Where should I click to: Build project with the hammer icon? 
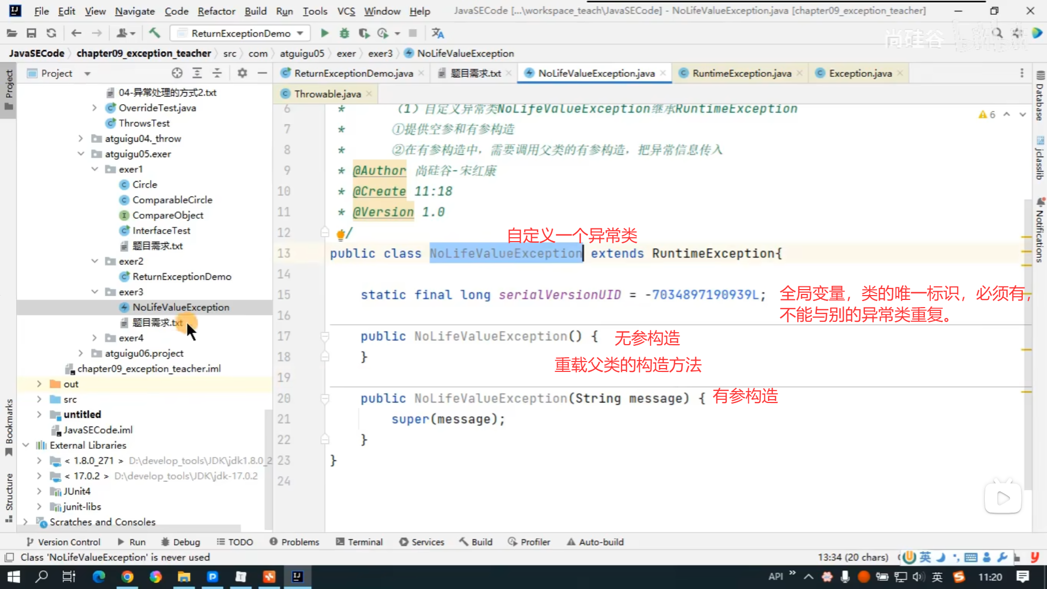[154, 33]
